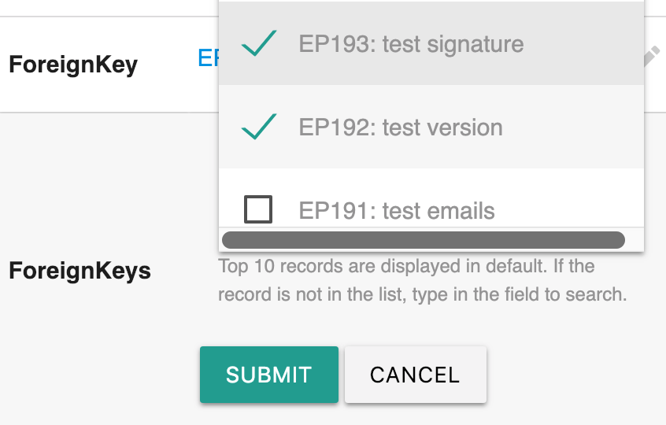Click the ForeignKey field label

point(73,65)
